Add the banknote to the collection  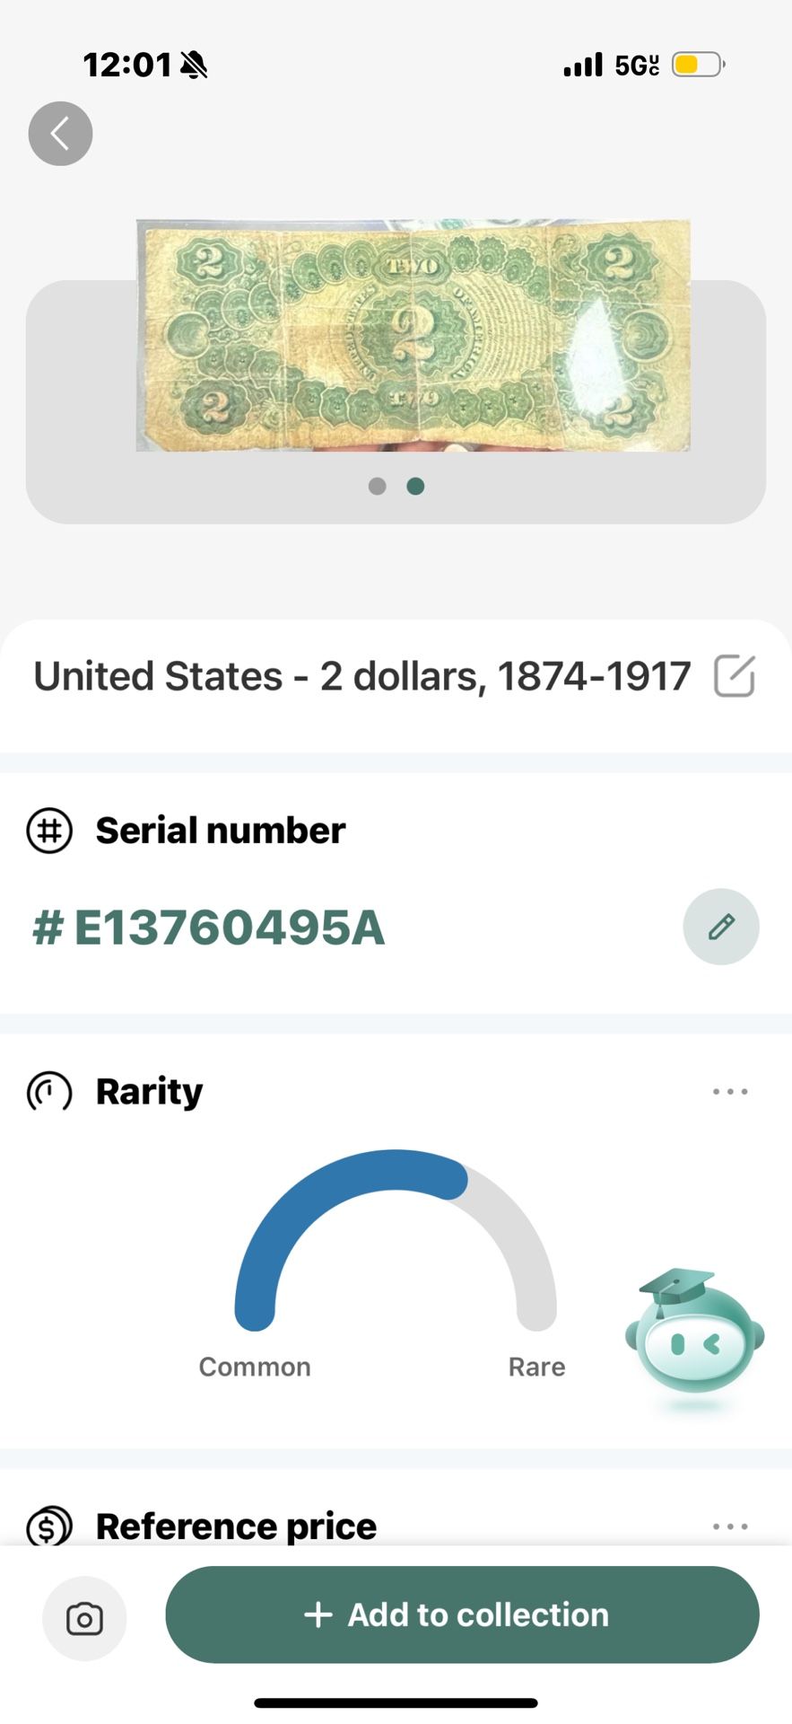click(462, 1614)
